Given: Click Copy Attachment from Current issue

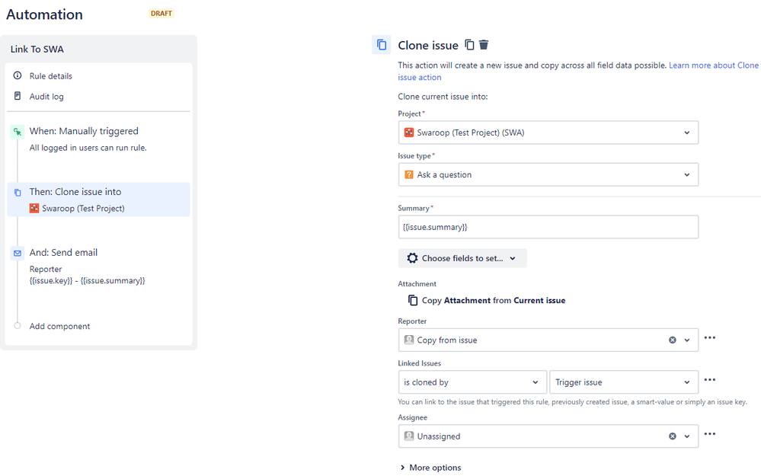Looking at the screenshot, I should click(487, 300).
